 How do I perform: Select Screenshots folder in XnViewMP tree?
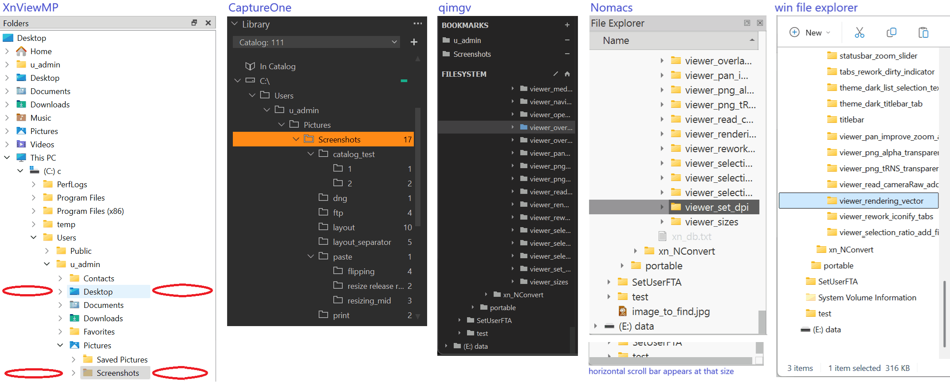tap(118, 373)
